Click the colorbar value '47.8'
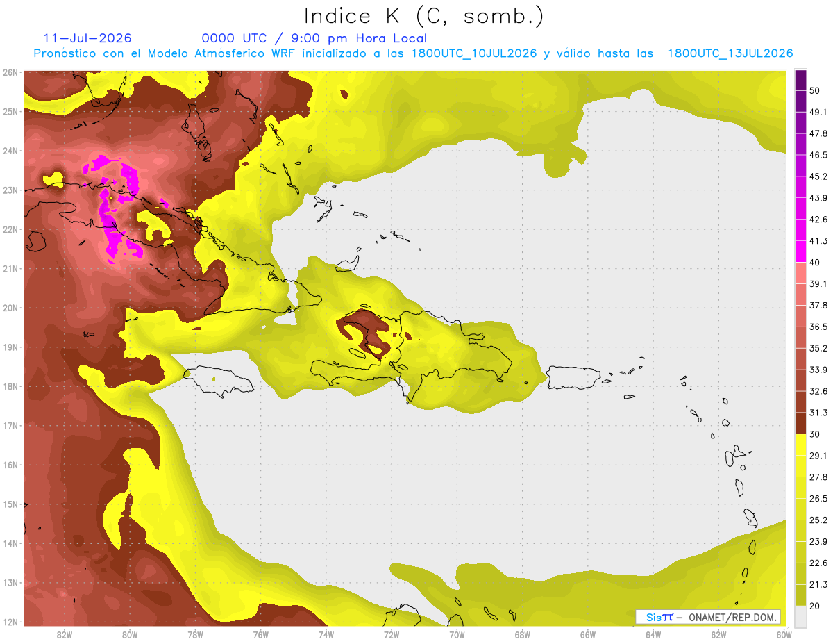The image size is (833, 644). click(x=818, y=133)
